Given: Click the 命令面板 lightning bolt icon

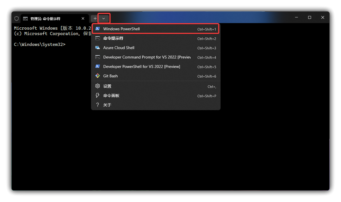Looking at the screenshot, I should 98,95.
